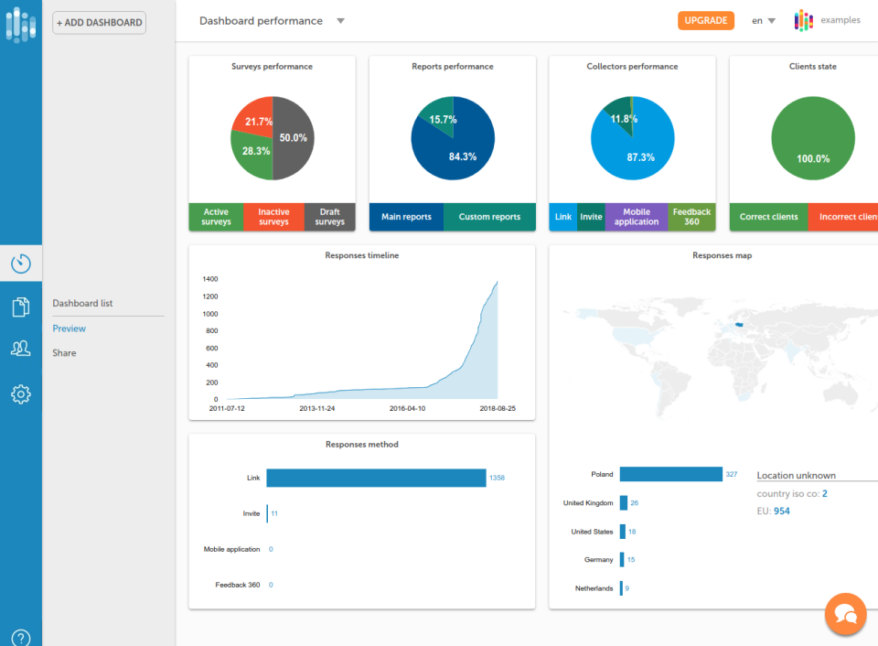Toggle the Feedback 360 legend item
Screen dimensions: 878x646
coord(691,217)
